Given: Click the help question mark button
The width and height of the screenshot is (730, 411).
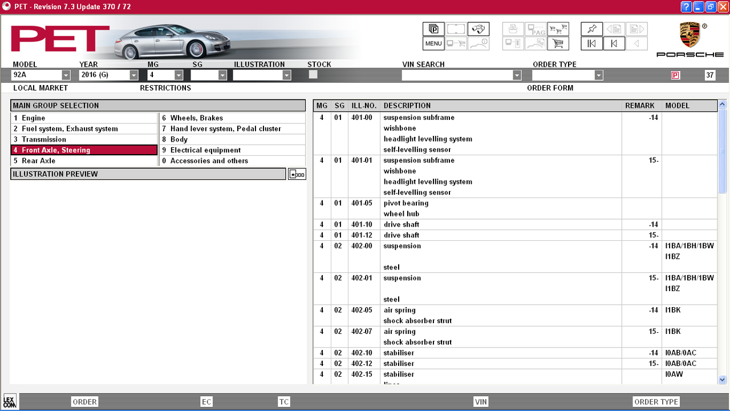Looking at the screenshot, I should tap(686, 6).
